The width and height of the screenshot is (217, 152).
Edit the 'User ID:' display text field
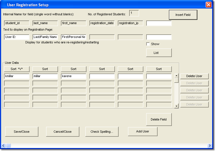pyautogui.click(x=17, y=37)
